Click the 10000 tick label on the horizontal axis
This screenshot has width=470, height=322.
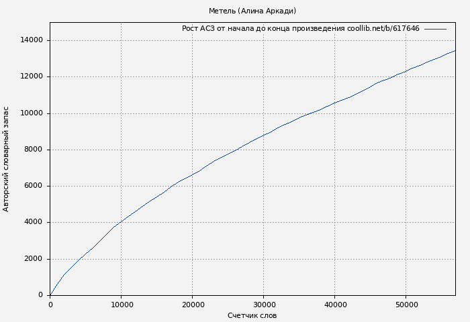pyautogui.click(x=122, y=305)
